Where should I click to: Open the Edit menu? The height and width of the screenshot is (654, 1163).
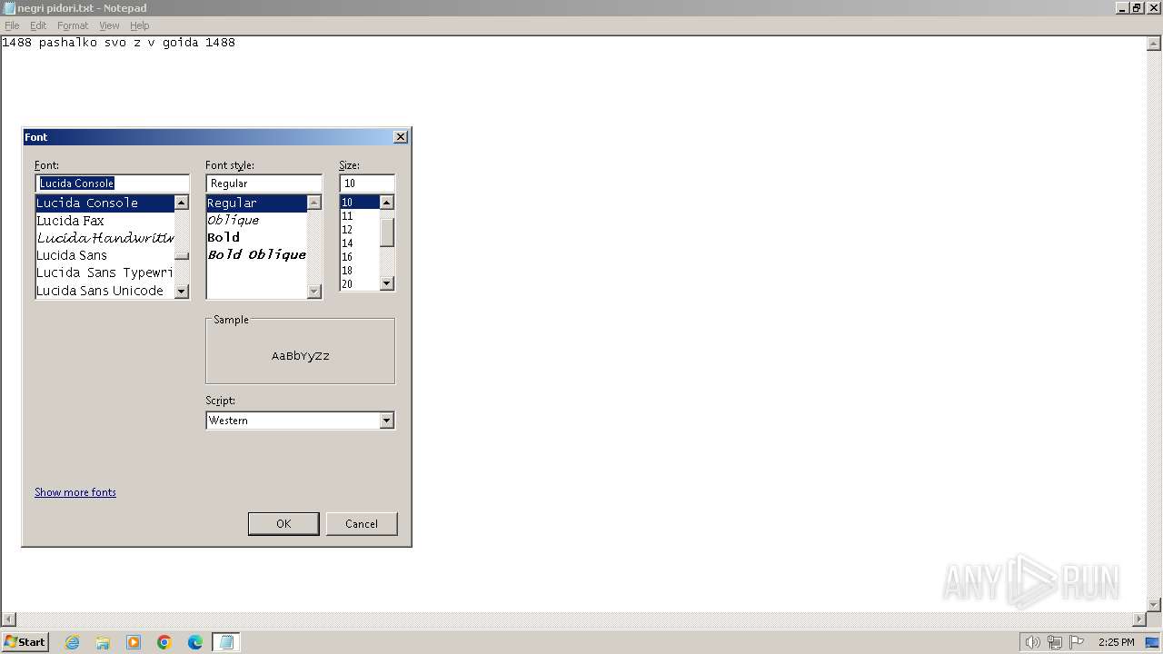point(38,25)
